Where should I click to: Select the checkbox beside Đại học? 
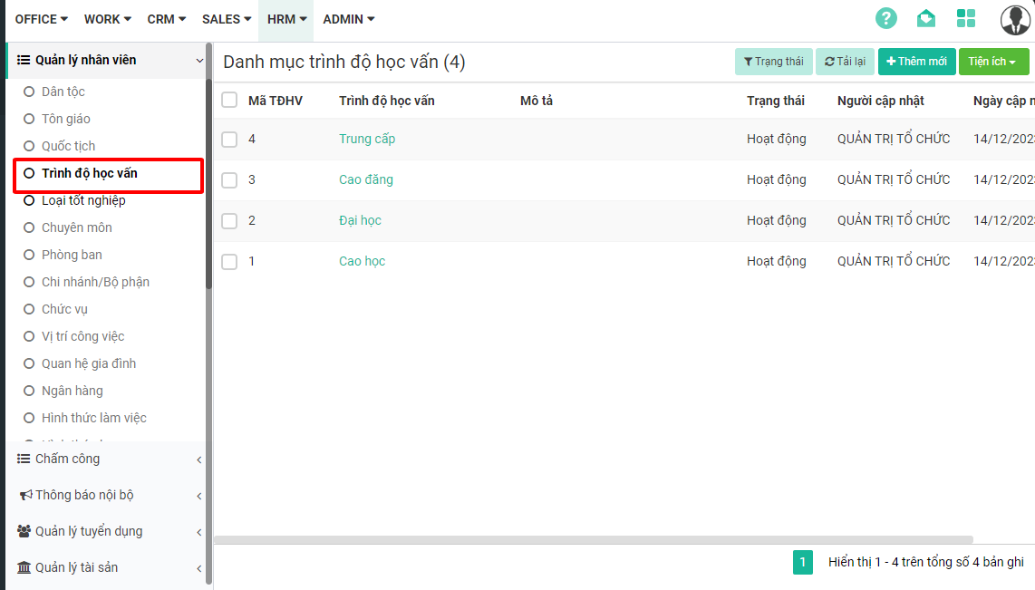click(229, 220)
